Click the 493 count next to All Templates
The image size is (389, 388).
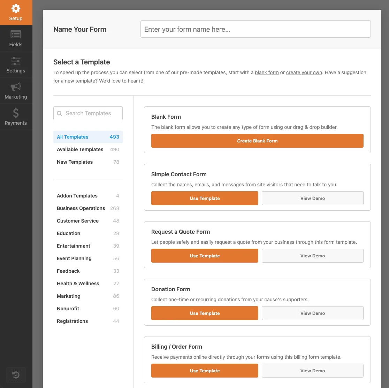coord(114,137)
